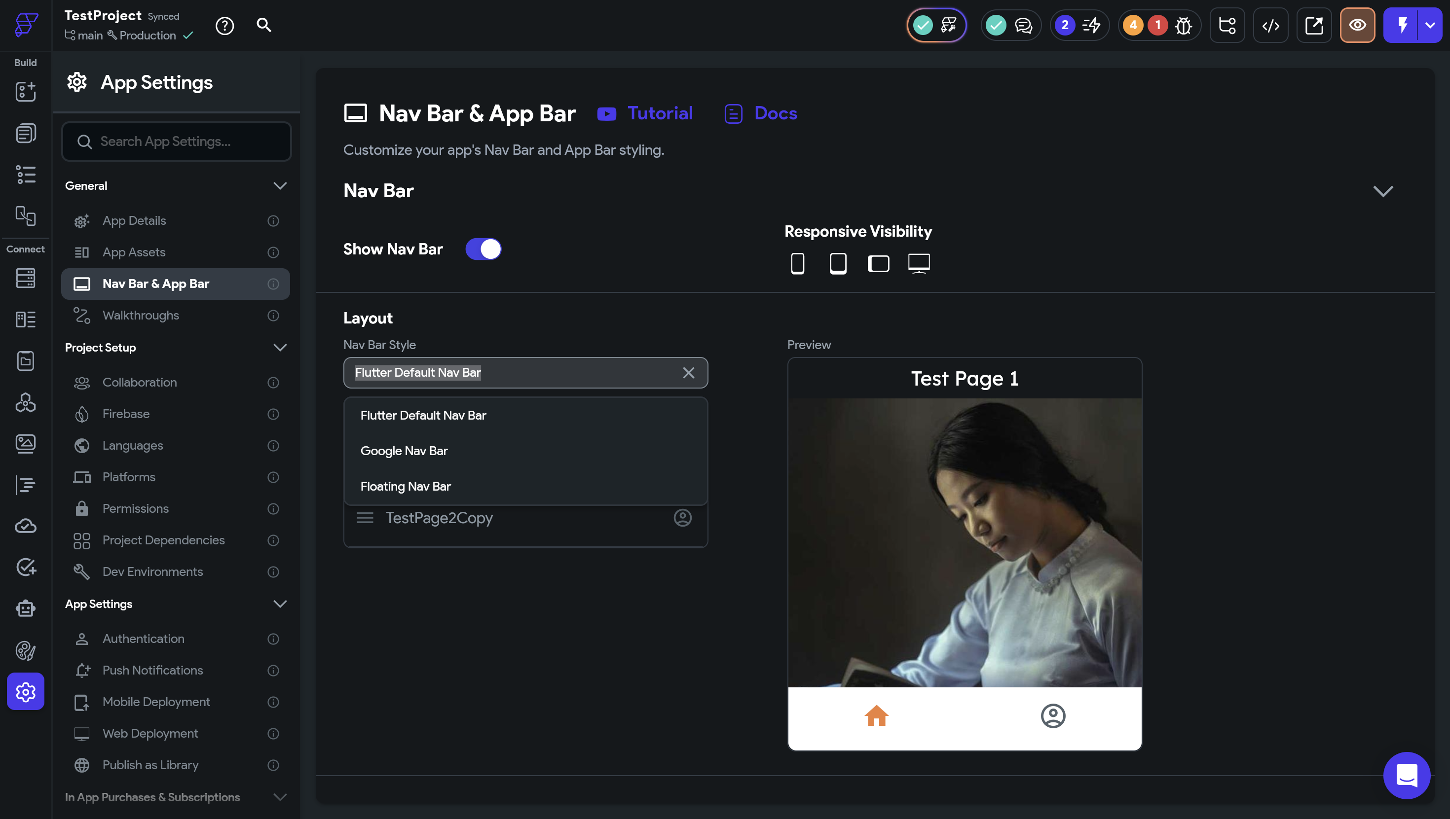This screenshot has height=819, width=1450.
Task: Toggle phone responsive visibility icon
Action: tap(797, 263)
